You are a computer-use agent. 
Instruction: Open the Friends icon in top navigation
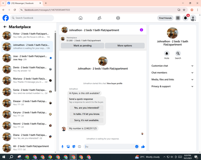(99, 18)
